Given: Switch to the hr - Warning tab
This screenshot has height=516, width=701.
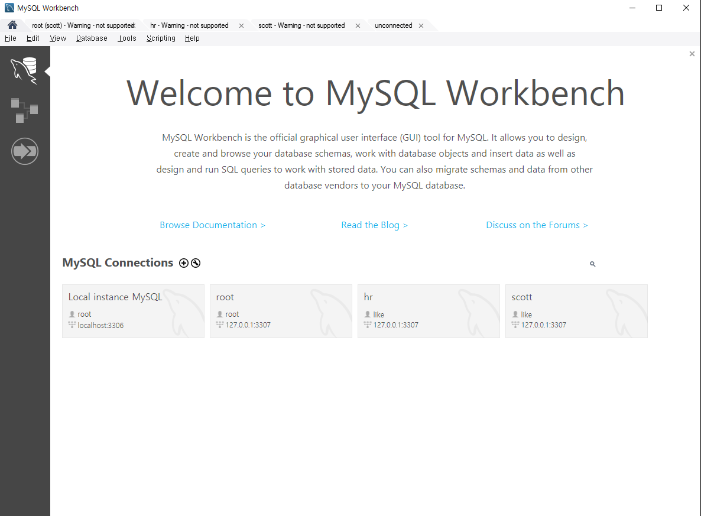Looking at the screenshot, I should (x=189, y=25).
